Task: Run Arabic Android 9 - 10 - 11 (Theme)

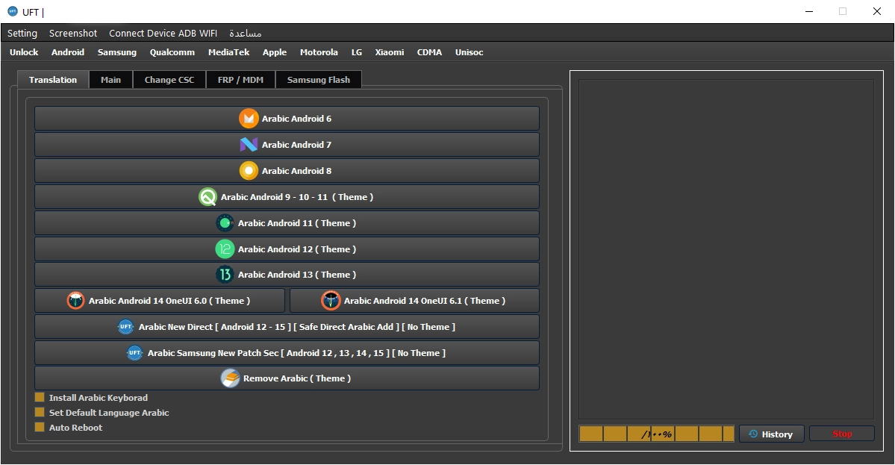Action: (x=287, y=197)
